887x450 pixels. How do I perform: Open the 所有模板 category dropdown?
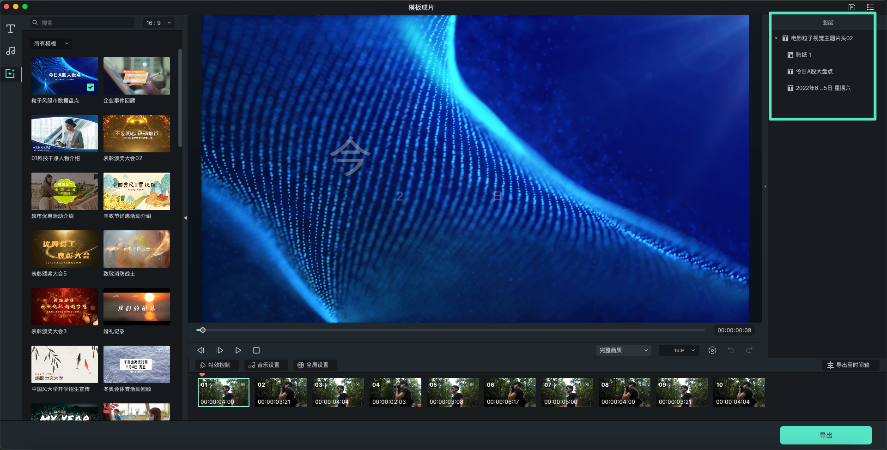click(x=51, y=43)
